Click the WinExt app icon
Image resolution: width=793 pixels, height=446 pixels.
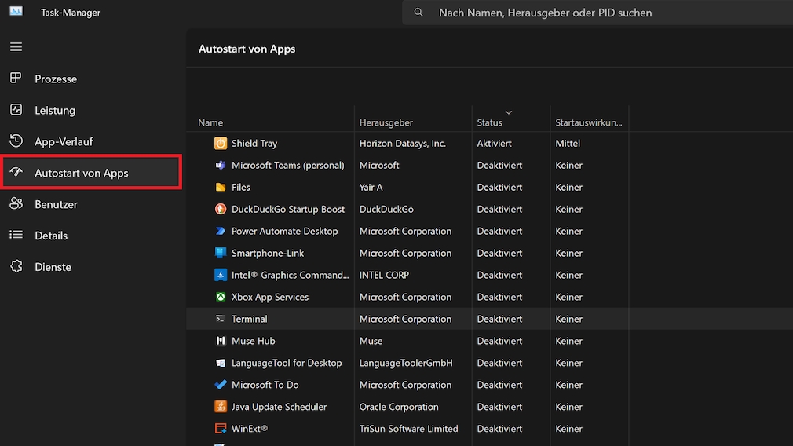[221, 428]
